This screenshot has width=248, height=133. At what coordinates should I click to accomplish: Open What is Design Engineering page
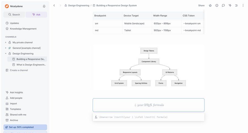point(31,65)
